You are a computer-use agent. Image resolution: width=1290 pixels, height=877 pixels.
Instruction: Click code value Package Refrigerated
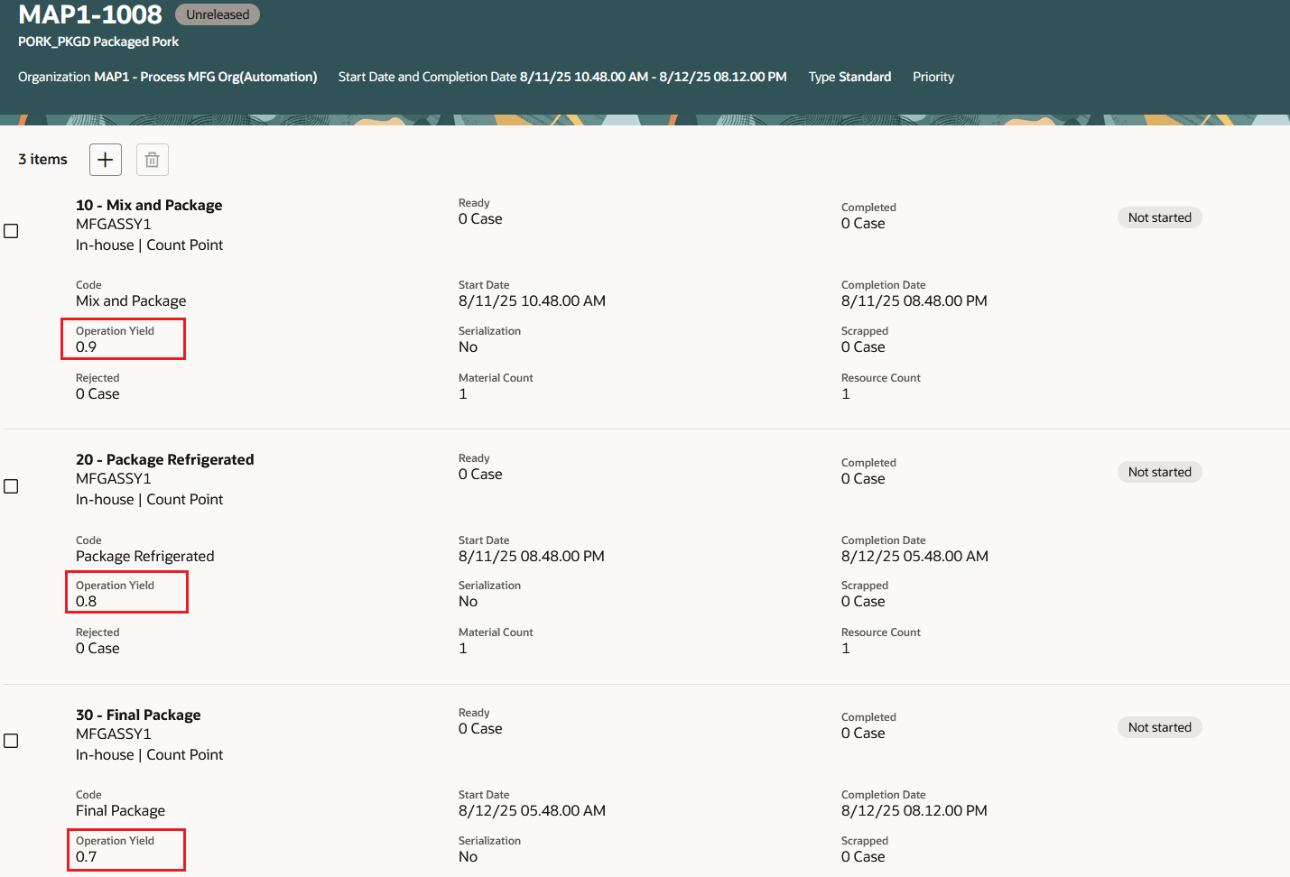tap(145, 557)
